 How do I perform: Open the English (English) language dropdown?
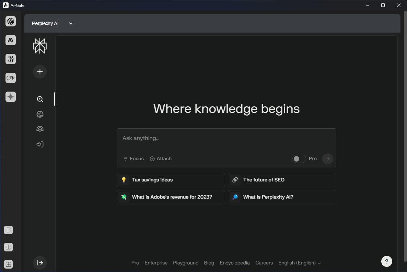pyautogui.click(x=300, y=263)
